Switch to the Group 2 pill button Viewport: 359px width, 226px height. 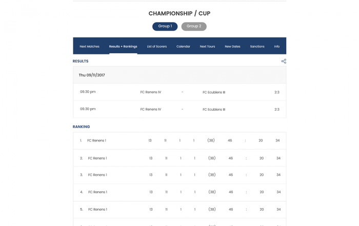coord(194,26)
